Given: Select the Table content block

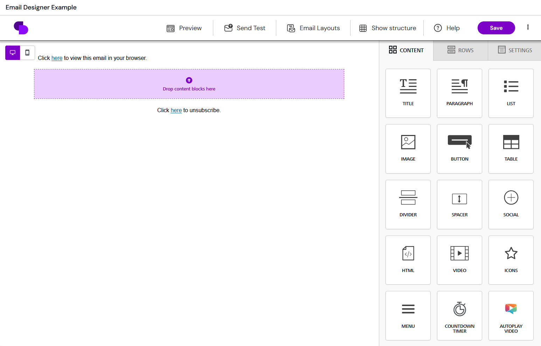Looking at the screenshot, I should coord(511,149).
